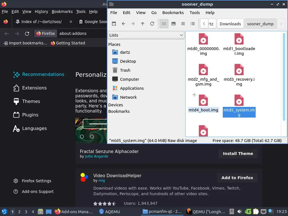Open the file manager's View menu
Screen dimensions: 288x216
point(141,13)
